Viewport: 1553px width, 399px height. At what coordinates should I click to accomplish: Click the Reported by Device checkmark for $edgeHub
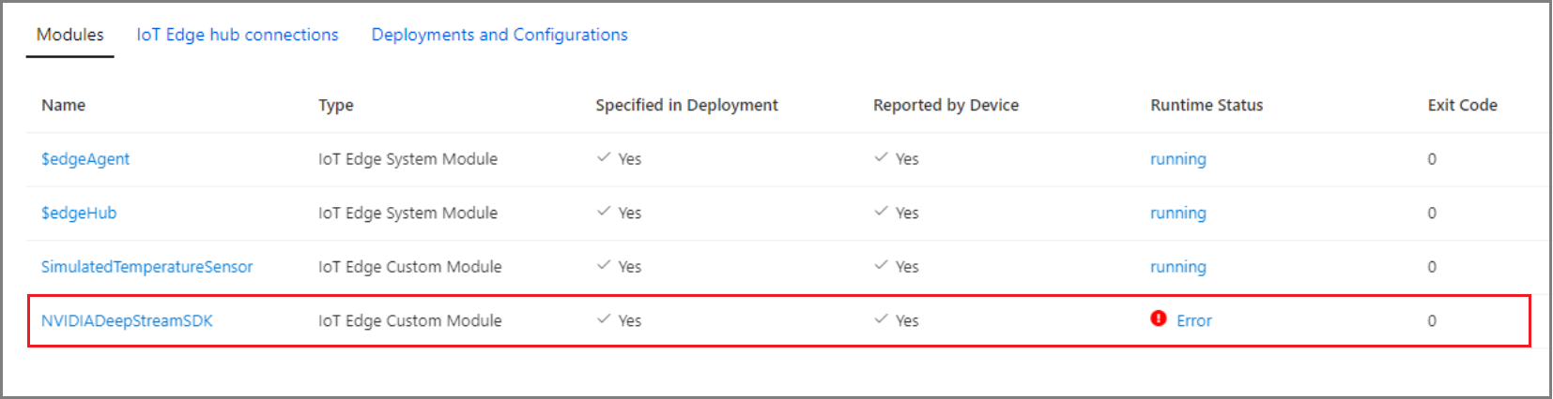(881, 212)
